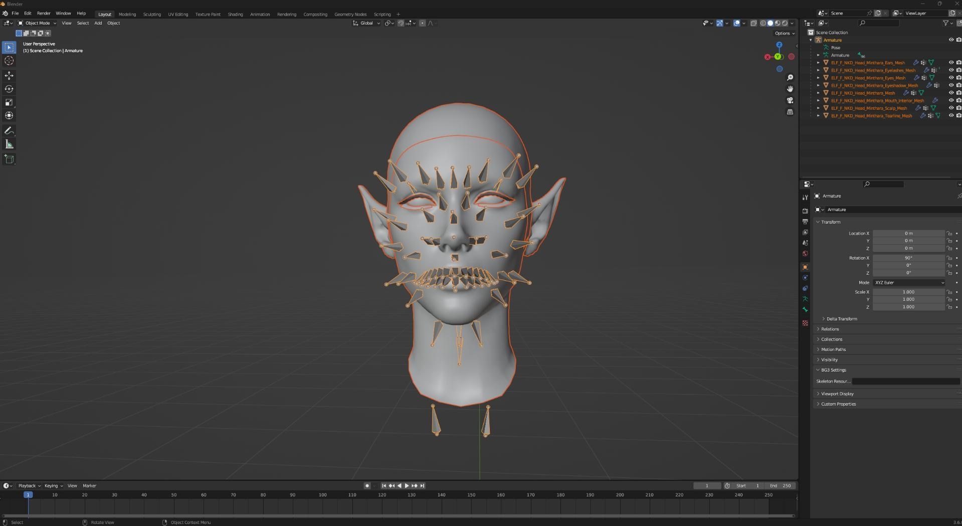Screen dimensions: 962x526
Task: Click frame 100 on the timeline
Action: [x=322, y=495]
